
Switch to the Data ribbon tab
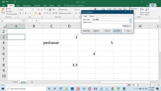[x=45, y=6]
